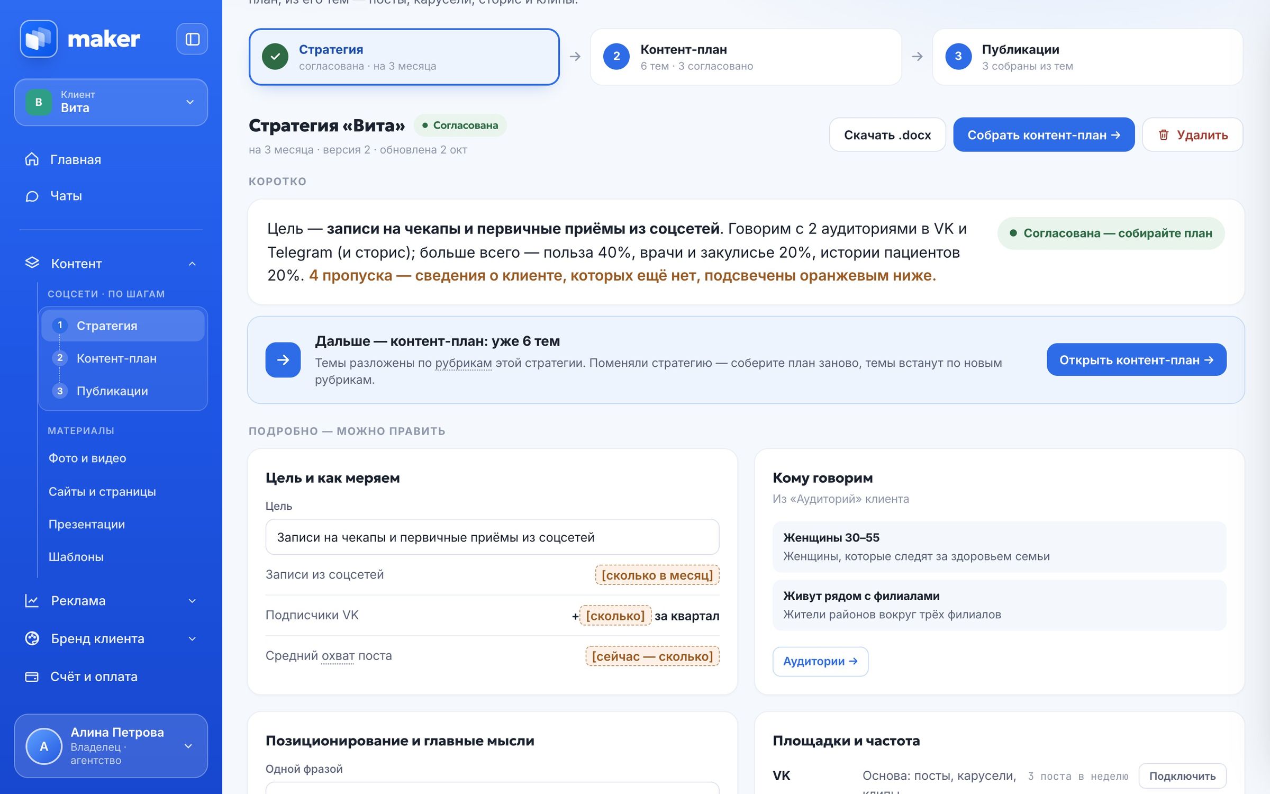Expand the Бренд клиента section chevron

(x=192, y=639)
